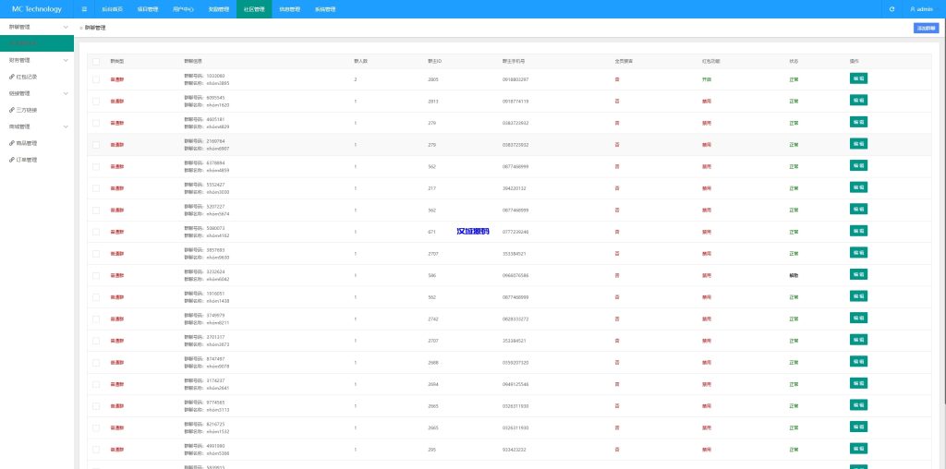
Task: Expand the 财务管理 sidebar section chevron
Action: (x=65, y=60)
